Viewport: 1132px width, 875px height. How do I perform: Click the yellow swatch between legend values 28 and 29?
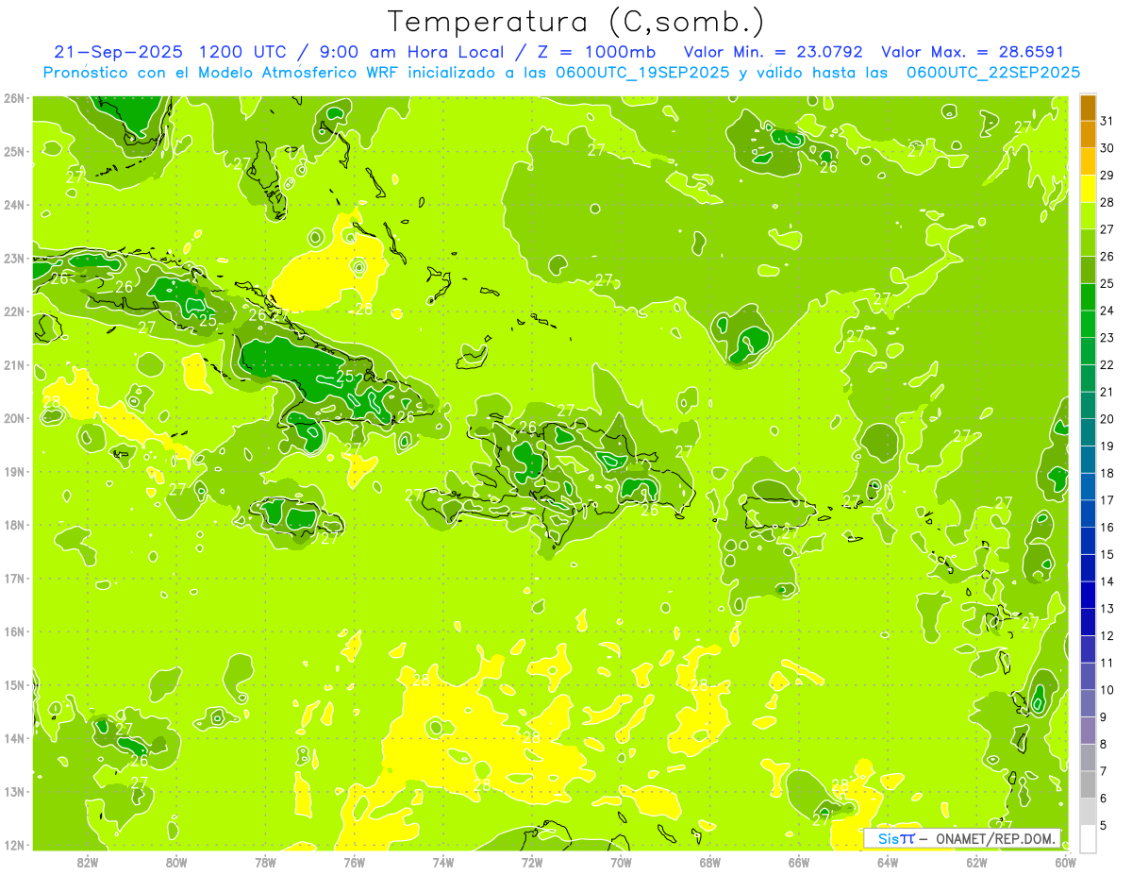[x=1089, y=190]
